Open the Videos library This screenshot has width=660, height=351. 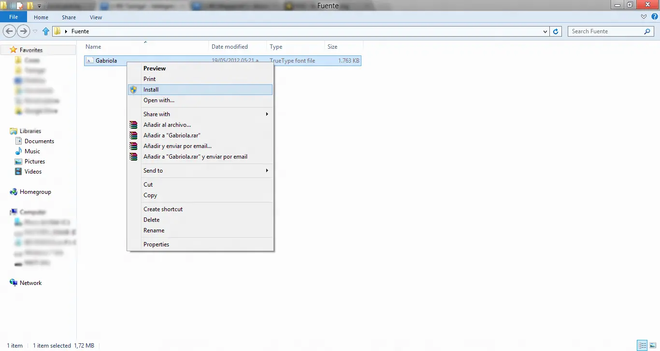33,172
